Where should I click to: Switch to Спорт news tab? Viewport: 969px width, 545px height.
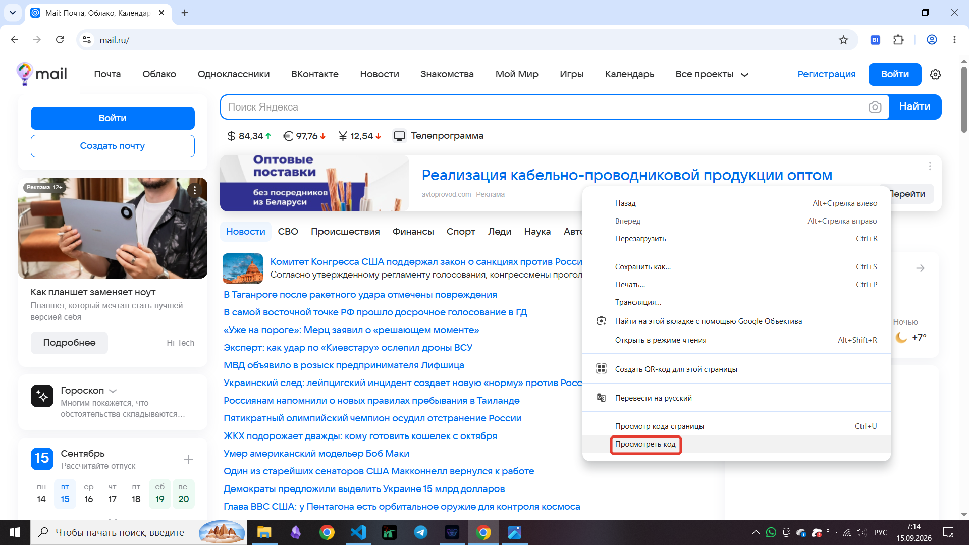461,232
